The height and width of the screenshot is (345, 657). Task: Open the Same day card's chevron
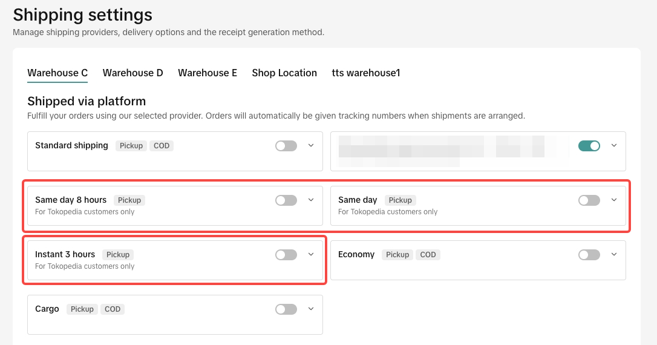614,200
